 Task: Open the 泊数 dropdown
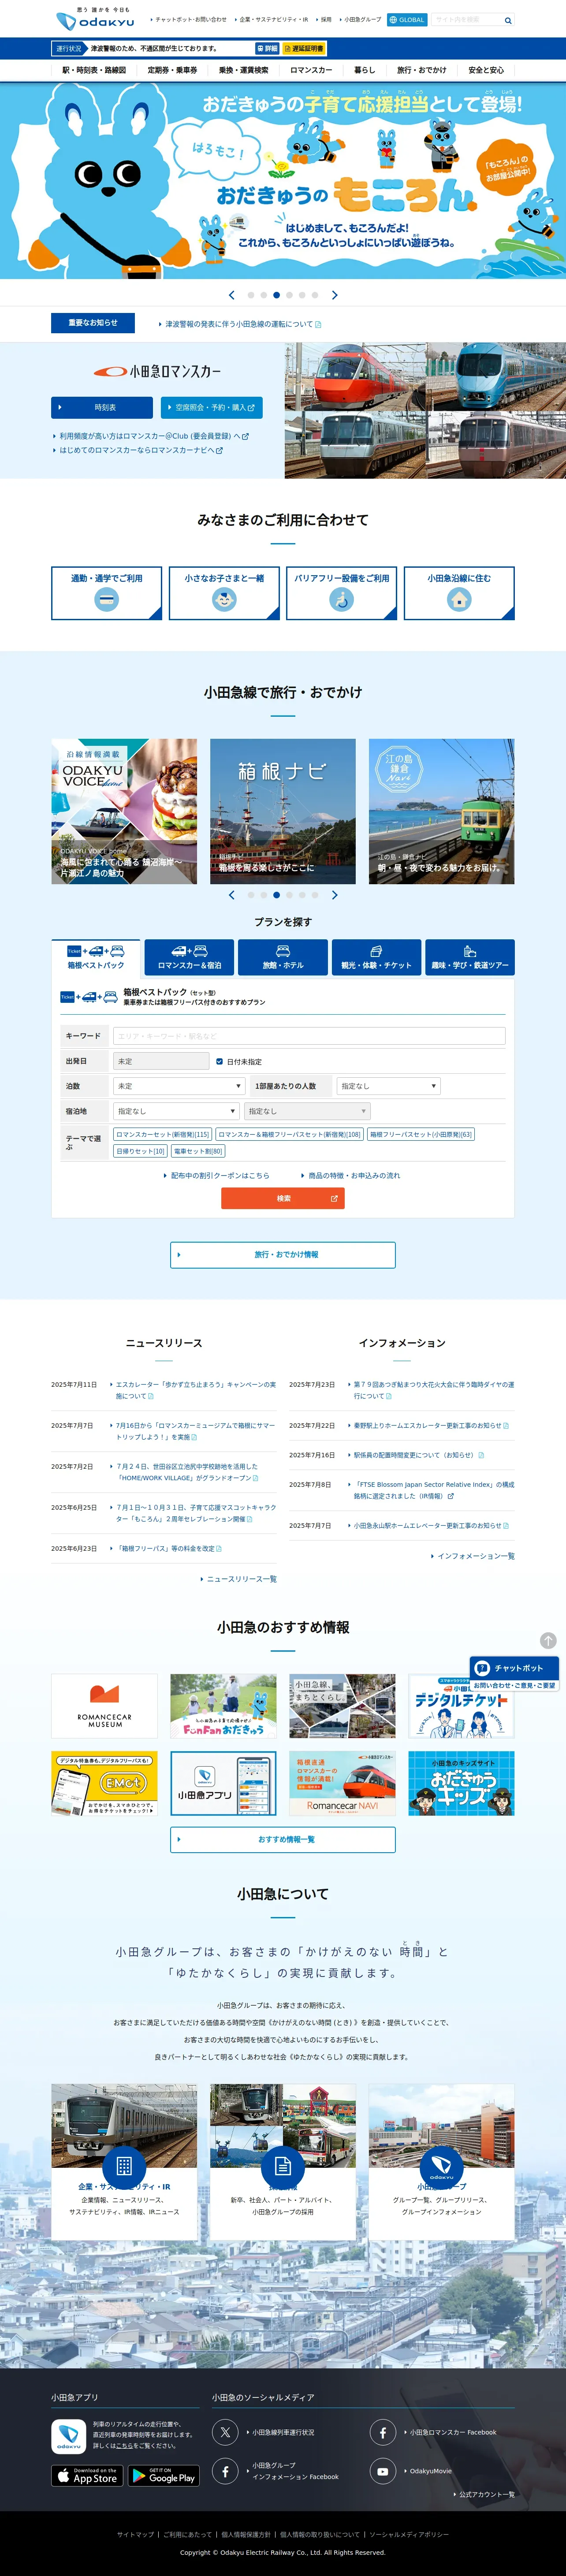click(179, 1086)
